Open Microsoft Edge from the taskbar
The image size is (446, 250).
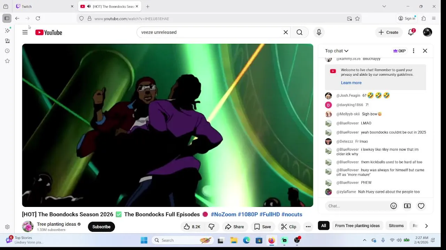click(x=246, y=240)
